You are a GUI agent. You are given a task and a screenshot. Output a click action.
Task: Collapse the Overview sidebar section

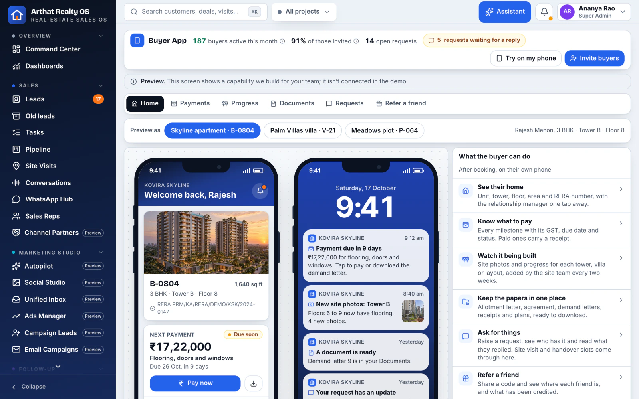coord(101,36)
